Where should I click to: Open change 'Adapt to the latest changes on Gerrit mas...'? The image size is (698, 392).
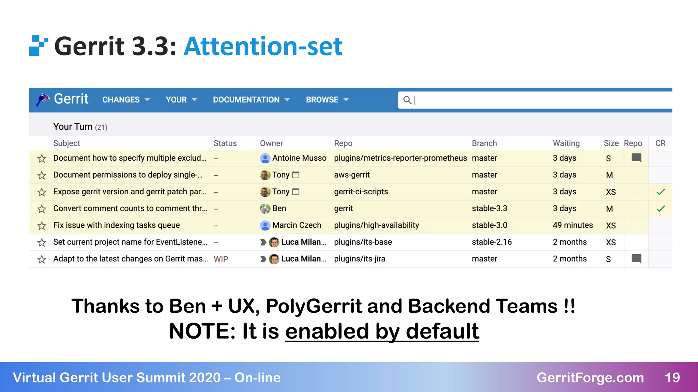pyautogui.click(x=131, y=259)
